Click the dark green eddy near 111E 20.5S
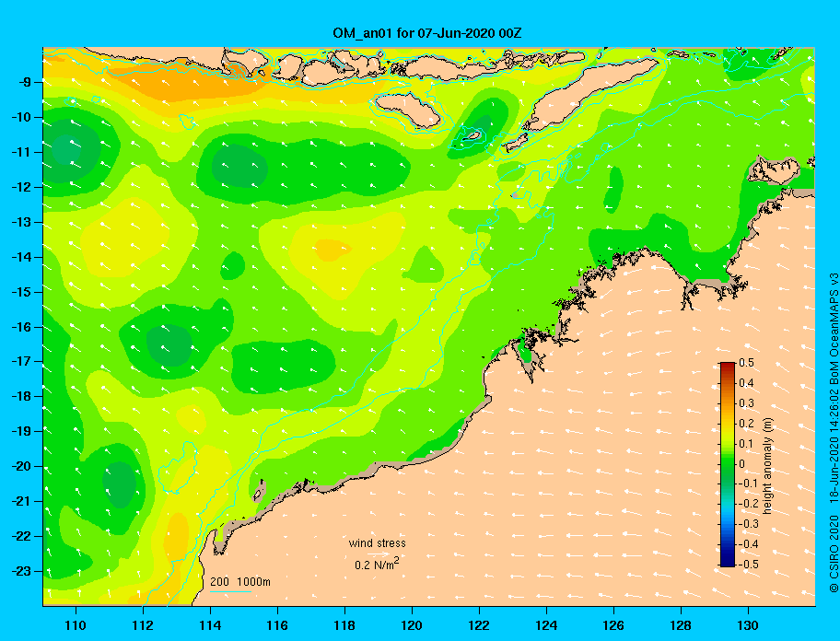The height and width of the screenshot is (641, 840). pos(120,484)
